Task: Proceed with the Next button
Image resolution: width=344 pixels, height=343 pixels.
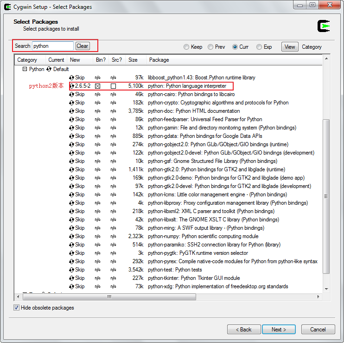Action: coord(279,330)
